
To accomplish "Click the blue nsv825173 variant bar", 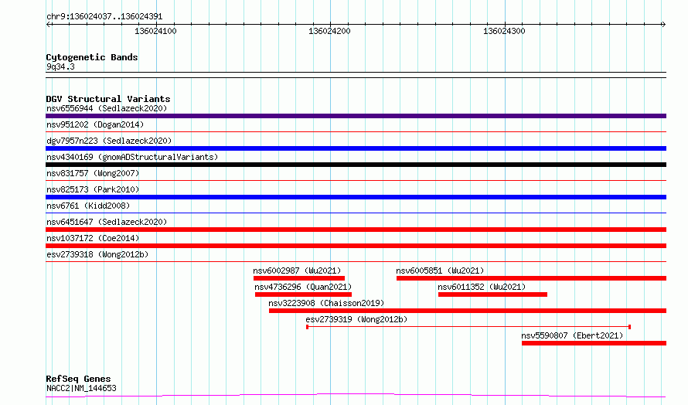I will 356,197.
